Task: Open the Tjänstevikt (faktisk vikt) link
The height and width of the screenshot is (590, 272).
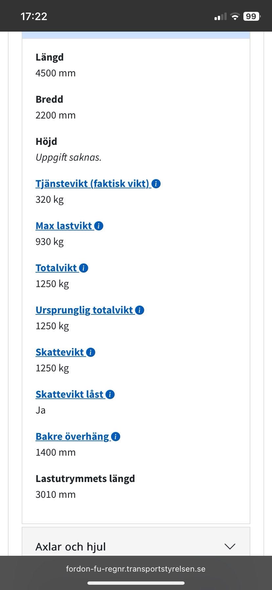Action: point(92,184)
